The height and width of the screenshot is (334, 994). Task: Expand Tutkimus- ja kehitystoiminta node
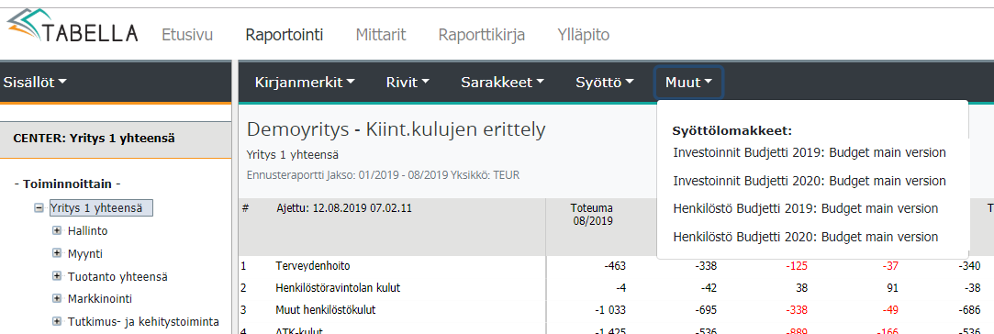57,321
